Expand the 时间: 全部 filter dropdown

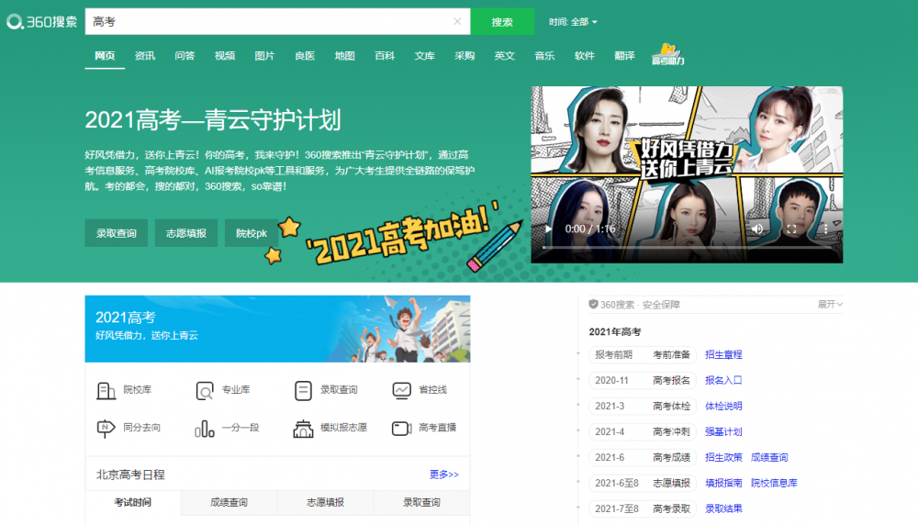tap(574, 21)
